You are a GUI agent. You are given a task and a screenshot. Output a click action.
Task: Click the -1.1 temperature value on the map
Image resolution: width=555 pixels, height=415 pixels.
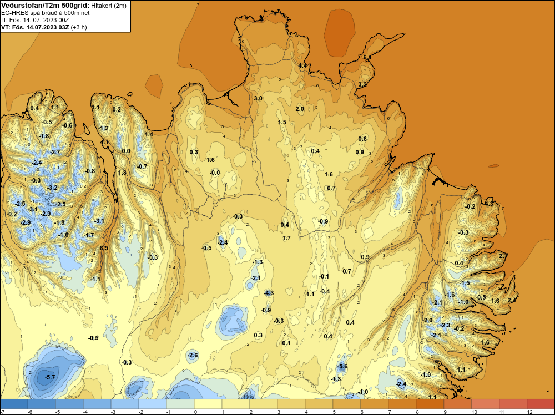95,279
